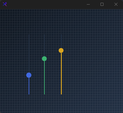The height and width of the screenshot is (113, 123).
Task: Set the green slider to maximum at the track's top end
Action: click(44, 35)
